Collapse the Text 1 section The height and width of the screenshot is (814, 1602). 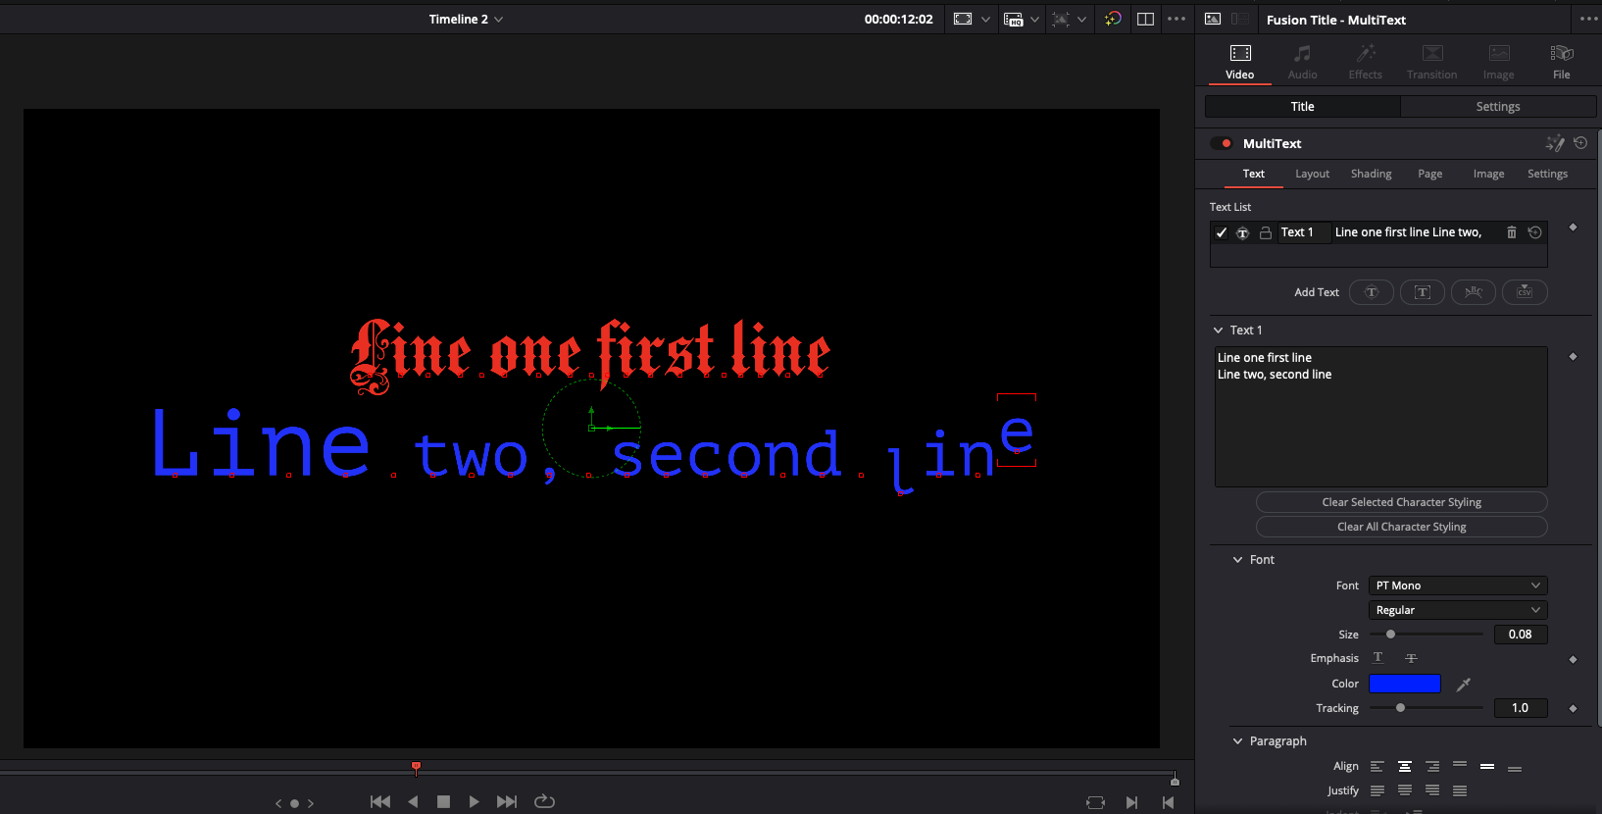1218,331
